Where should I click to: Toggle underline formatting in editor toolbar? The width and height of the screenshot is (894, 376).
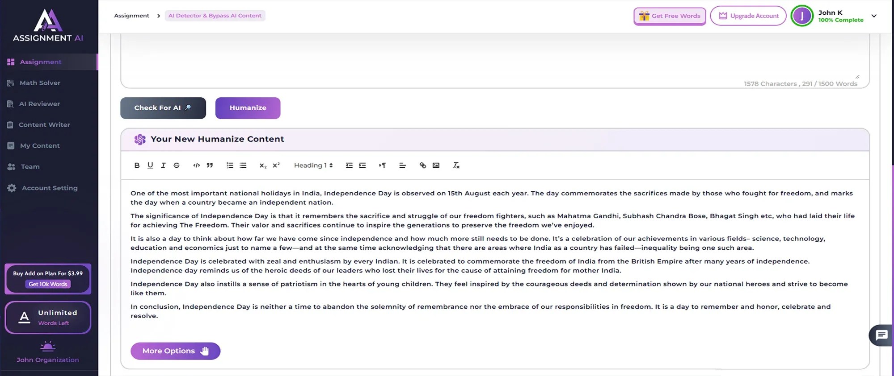click(150, 165)
